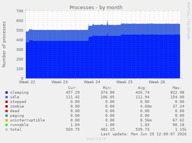
Task: Click the idle legend color swatch
Action: point(7,97)
